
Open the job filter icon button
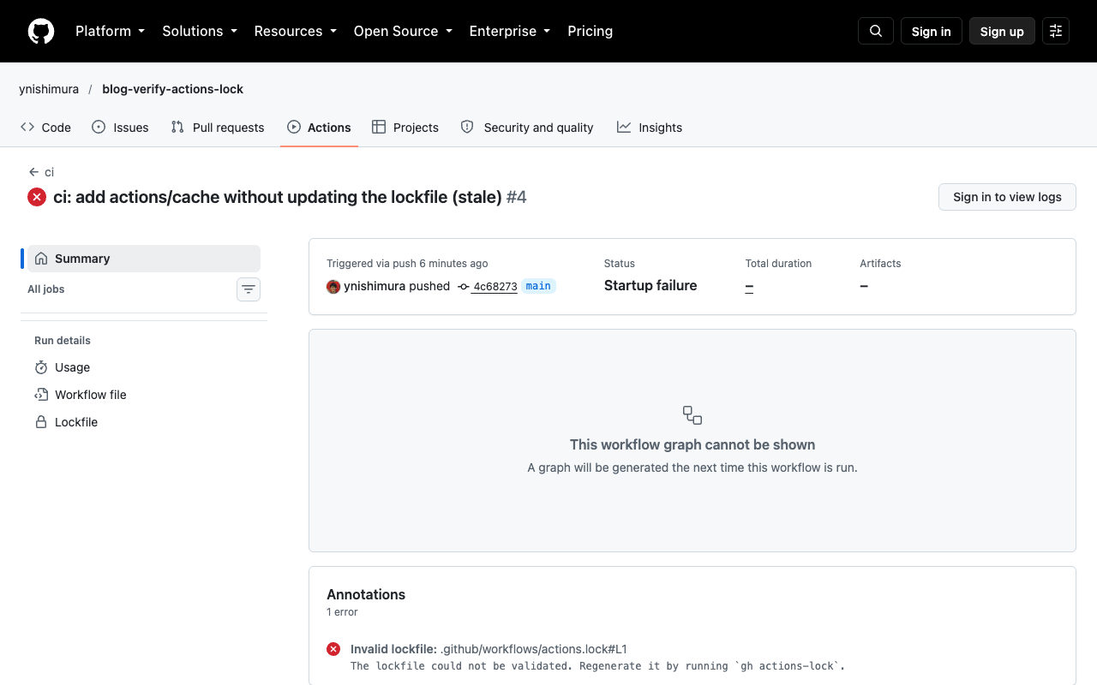(249, 289)
